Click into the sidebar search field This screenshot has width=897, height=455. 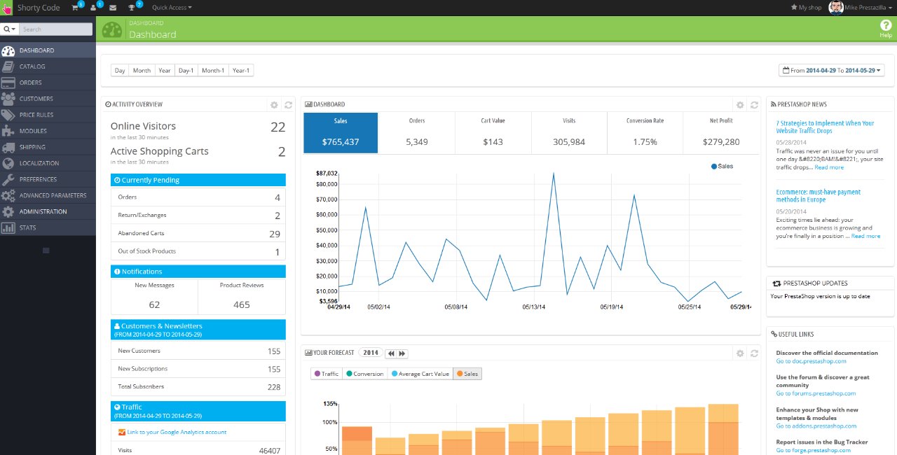[56, 29]
